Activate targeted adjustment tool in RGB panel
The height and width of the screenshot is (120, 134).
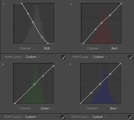point(4,4)
